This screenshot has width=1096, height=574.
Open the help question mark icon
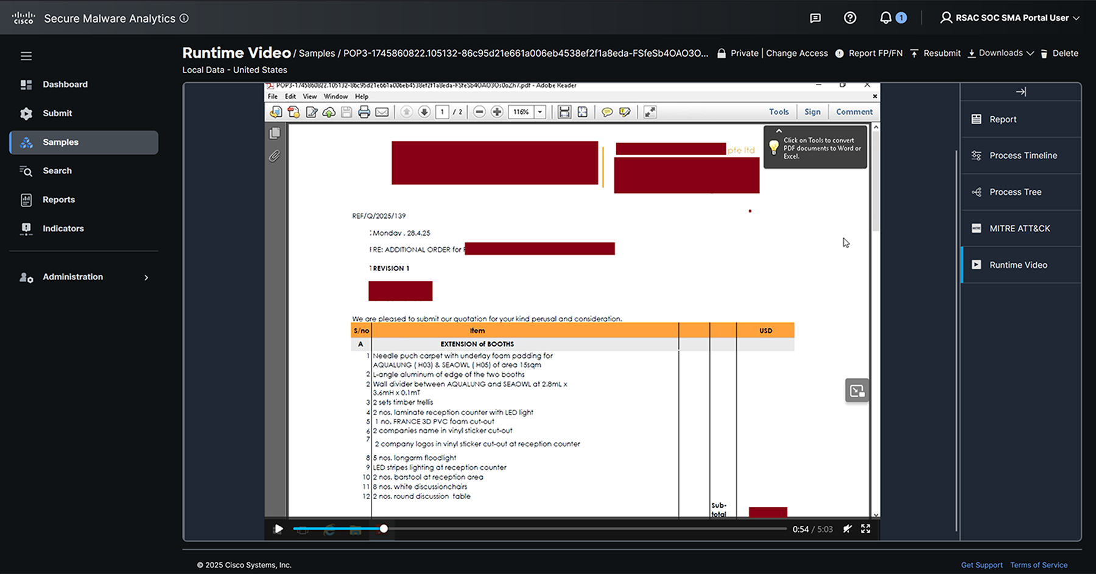tap(850, 18)
